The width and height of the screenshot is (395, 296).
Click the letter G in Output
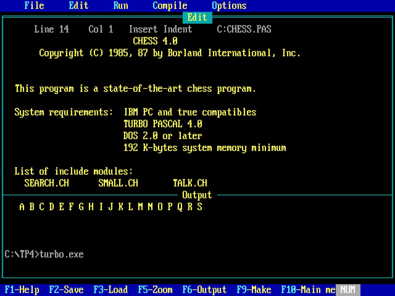click(81, 207)
